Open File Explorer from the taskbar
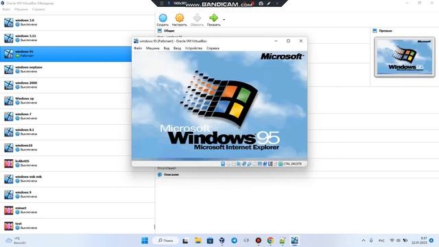Screen dimensions: 439x247 point(198,241)
